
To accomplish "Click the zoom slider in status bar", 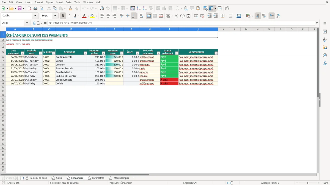I will (x=308, y=183).
